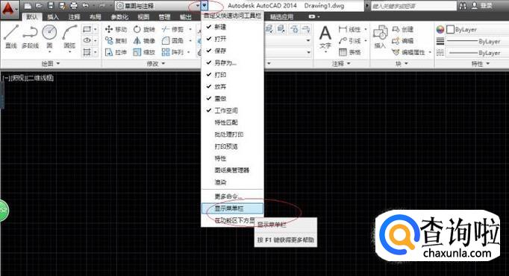Open the workspace 草图与注释 dropdown
Viewport: 509px width, 276px height.
[158, 5]
